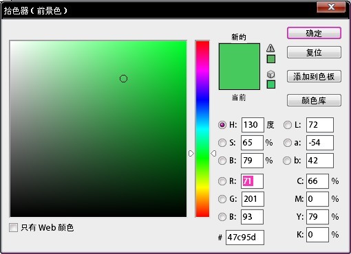Click the 拾色器 (前景色) title text
This screenshot has width=351, height=254.
pos(36,10)
